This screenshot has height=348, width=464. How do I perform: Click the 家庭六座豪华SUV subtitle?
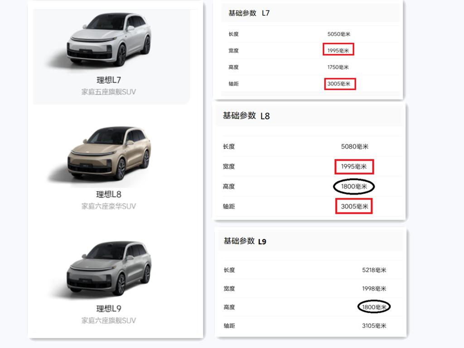click(x=109, y=206)
